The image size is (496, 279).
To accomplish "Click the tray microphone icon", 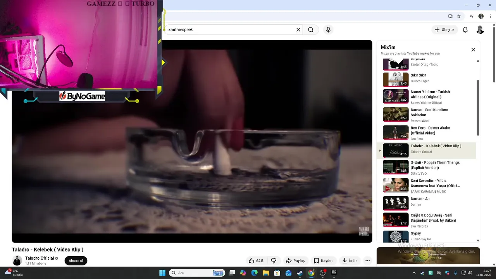I will pyautogui.click(x=455, y=273).
